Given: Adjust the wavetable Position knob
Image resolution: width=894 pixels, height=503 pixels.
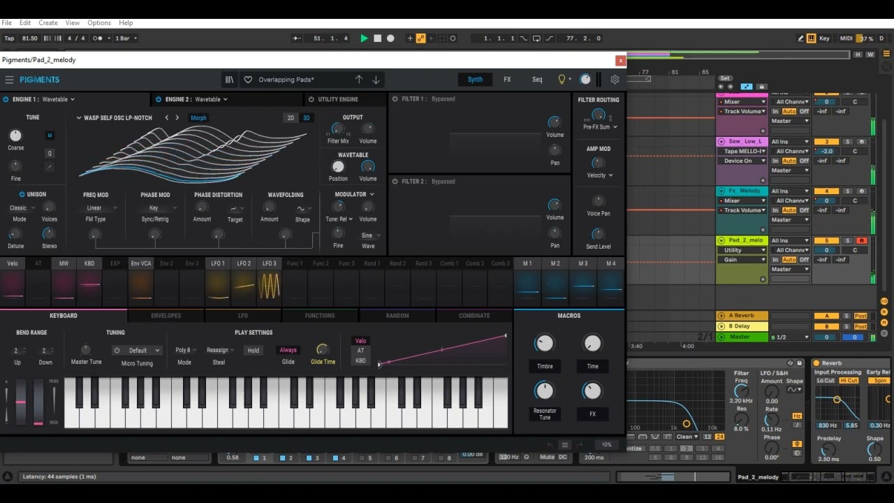Looking at the screenshot, I should [x=338, y=167].
